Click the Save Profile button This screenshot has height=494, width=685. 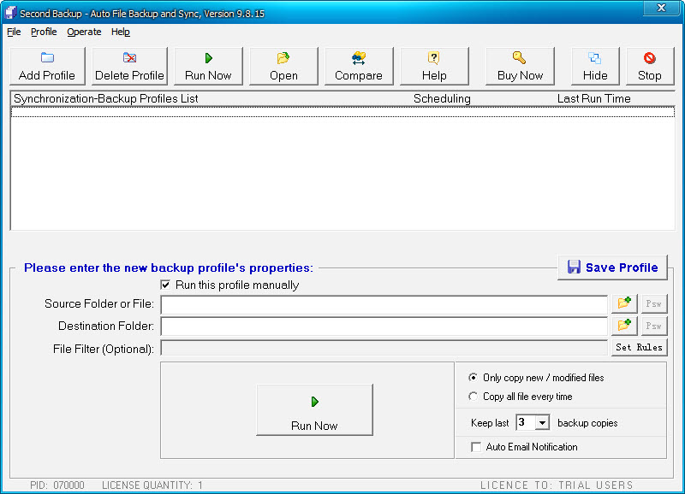pyautogui.click(x=612, y=268)
